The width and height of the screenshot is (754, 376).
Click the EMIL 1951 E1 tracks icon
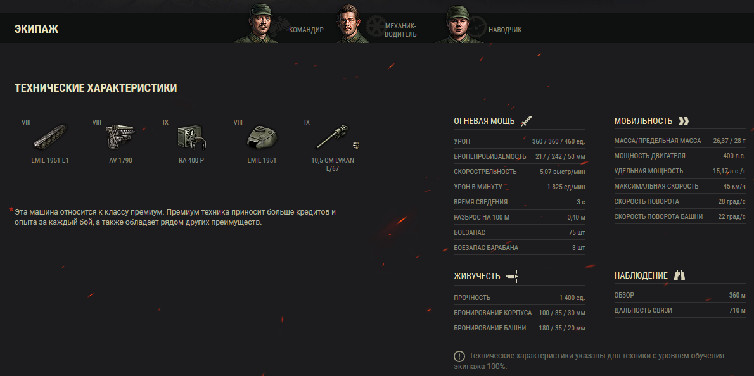[50, 138]
